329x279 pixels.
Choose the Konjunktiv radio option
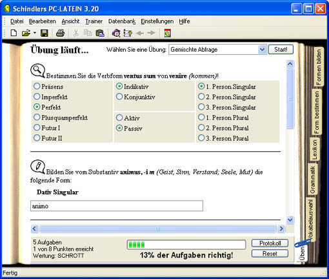119,97
